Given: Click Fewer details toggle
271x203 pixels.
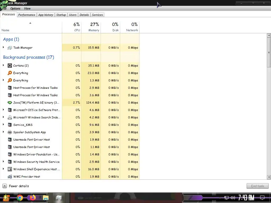Looking at the screenshot, I should (x=16, y=186).
